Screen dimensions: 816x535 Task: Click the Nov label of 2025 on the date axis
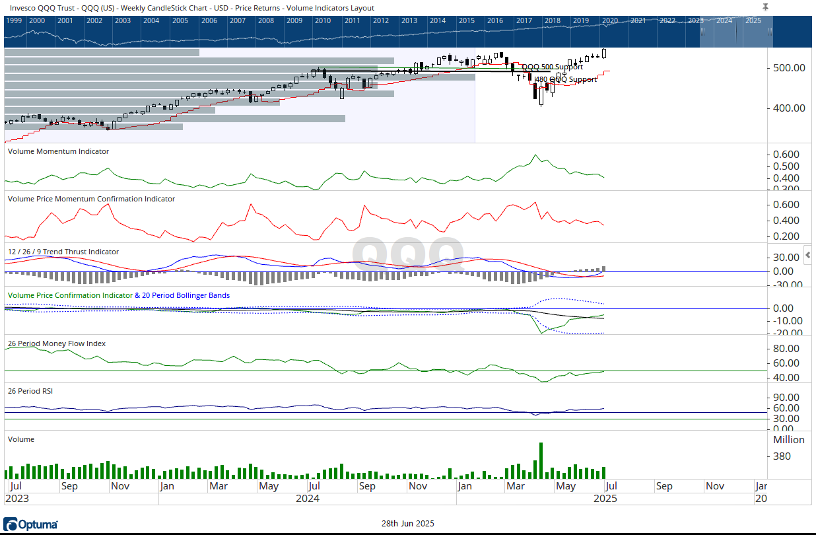click(715, 486)
